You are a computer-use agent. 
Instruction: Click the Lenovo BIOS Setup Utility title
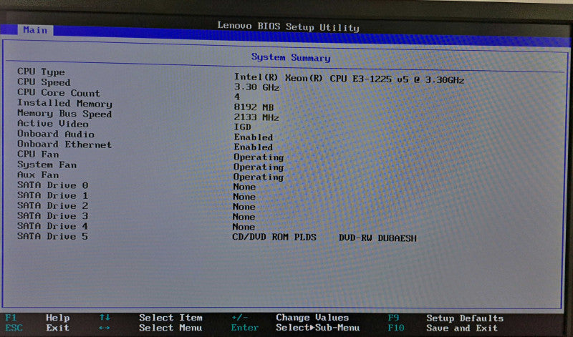pos(289,26)
